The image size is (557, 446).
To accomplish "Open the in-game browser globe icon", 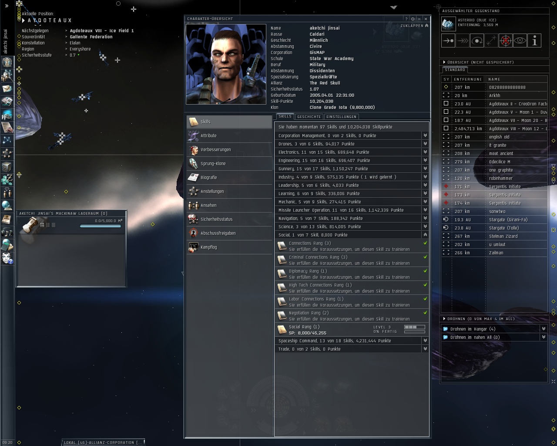I will 7,206.
